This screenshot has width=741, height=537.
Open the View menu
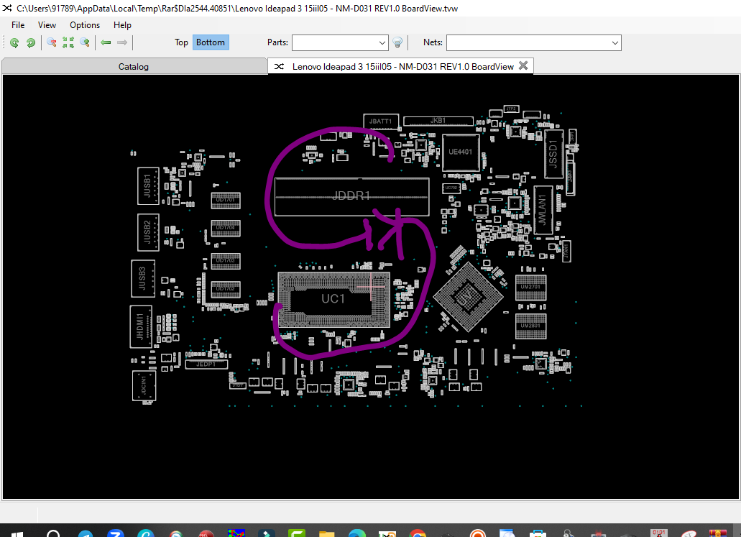click(x=47, y=25)
